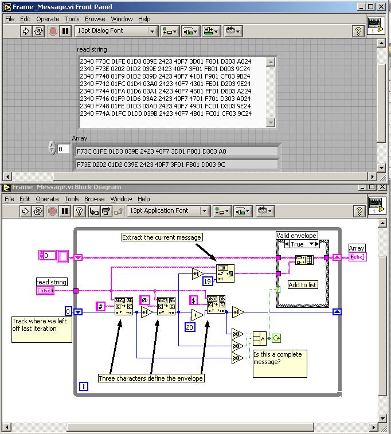Click the Run arrow in Front Panel toolbar
The height and width of the screenshot is (434, 391).
coord(26,31)
